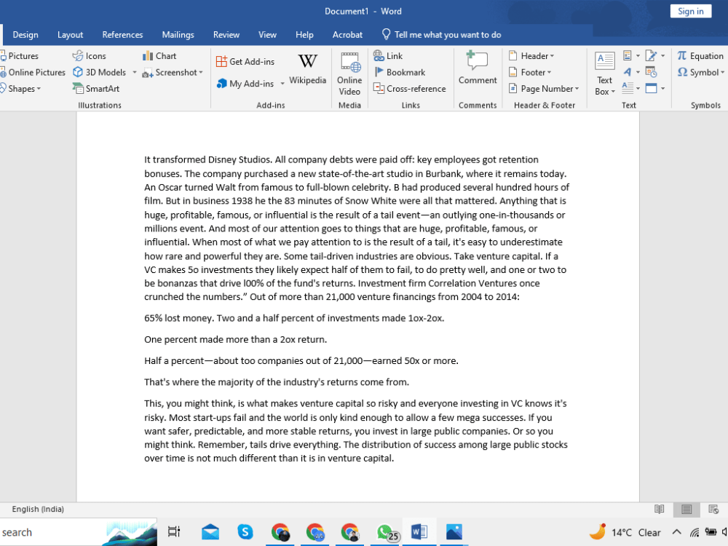Screen dimensions: 728x546
Task: Insert a Cross-reference
Action: click(409, 88)
